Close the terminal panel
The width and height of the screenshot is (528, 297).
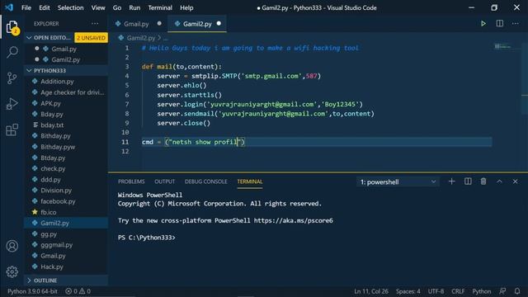pos(515,181)
